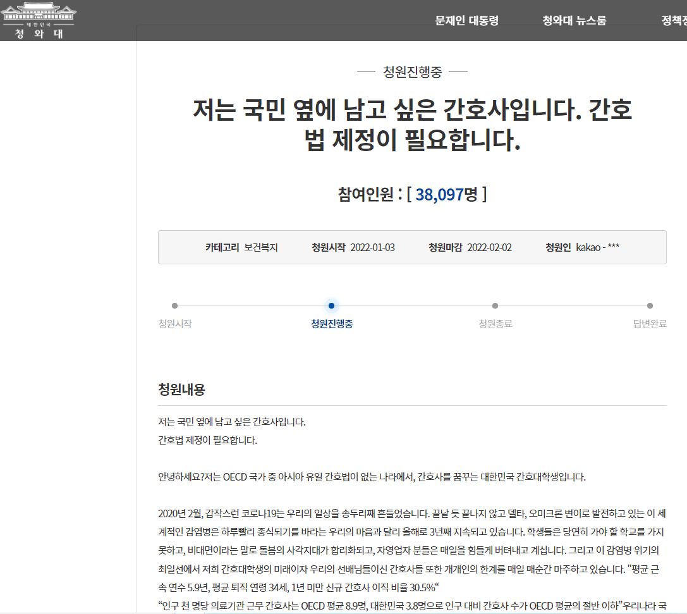This screenshot has width=687, height=614.
Task: Open the partially visible 정책 menu item
Action: (674, 20)
